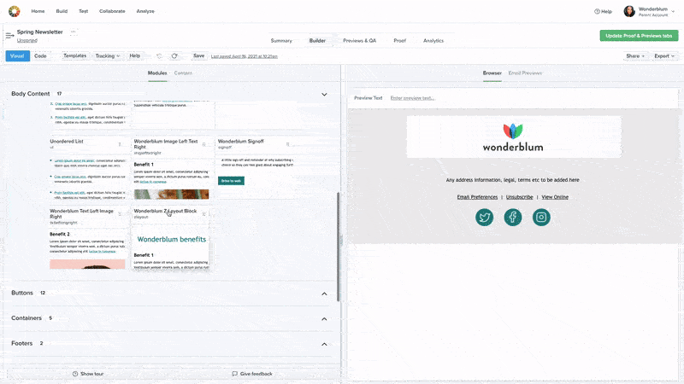This screenshot has height=384, width=684.
Task: Expand the Containers section
Action: click(324, 318)
